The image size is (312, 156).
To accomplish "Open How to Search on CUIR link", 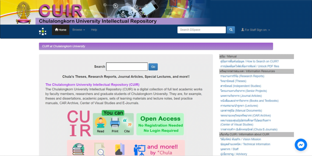I will coord(249,61).
